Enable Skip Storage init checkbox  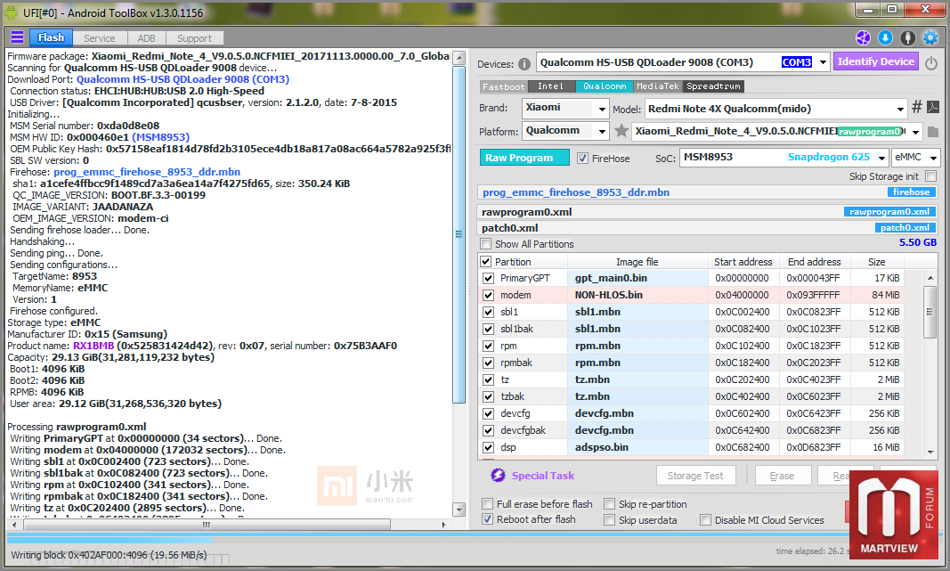pos(931,176)
